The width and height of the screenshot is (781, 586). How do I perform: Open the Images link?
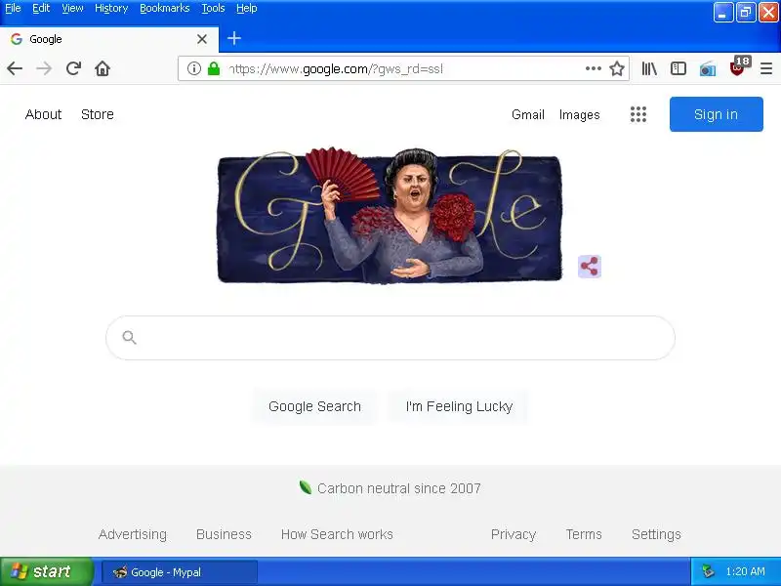point(579,114)
